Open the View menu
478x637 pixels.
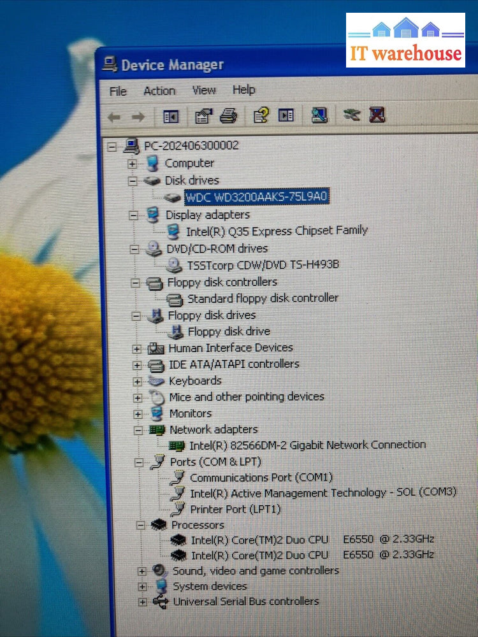[204, 90]
